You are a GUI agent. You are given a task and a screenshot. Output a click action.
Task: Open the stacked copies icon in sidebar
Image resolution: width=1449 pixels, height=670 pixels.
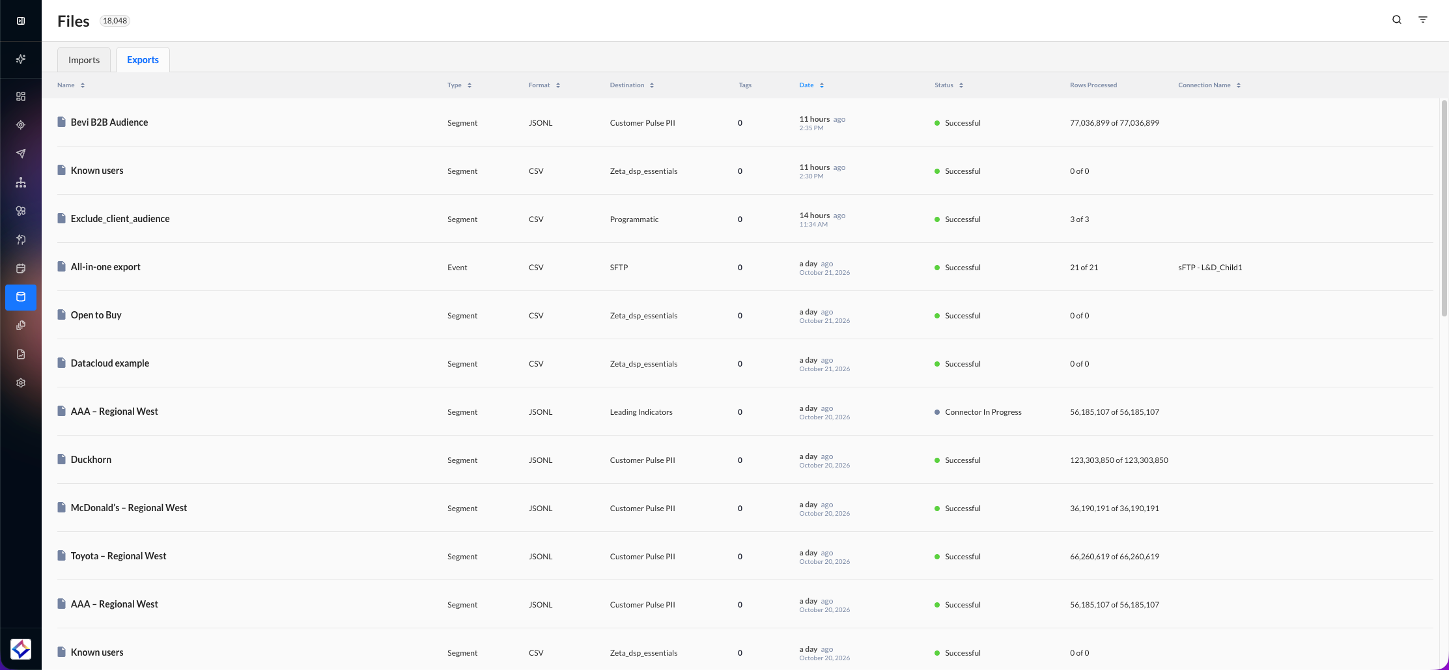point(21,326)
